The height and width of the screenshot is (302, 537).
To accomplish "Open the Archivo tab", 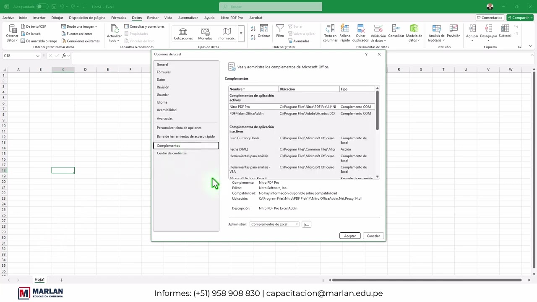I will 8,18.
